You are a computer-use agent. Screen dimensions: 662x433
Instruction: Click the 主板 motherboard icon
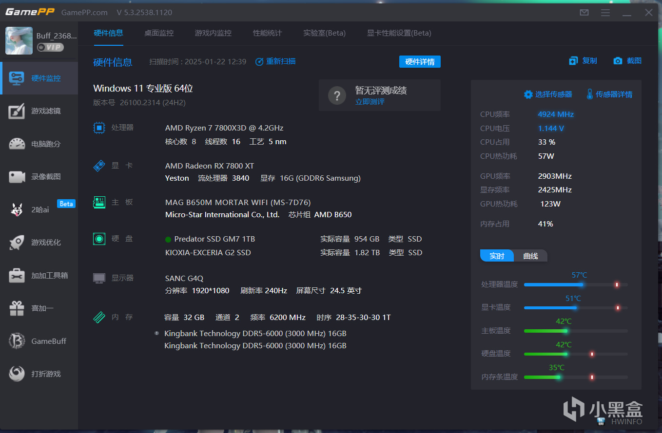[99, 202]
